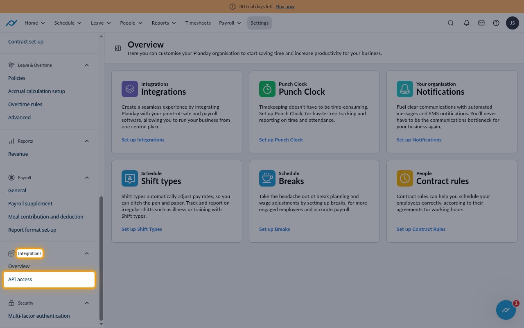The height and width of the screenshot is (328, 524).
Task: Collapse sidebar using panel toggle icon
Action: [x=118, y=48]
